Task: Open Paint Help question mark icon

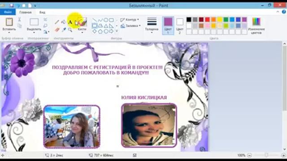Action: click(x=284, y=12)
